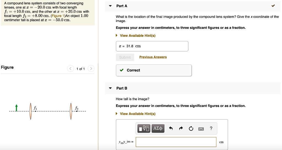Open the keyboard shortcuts icon
The height and width of the screenshot is (150, 282).
(x=201, y=128)
